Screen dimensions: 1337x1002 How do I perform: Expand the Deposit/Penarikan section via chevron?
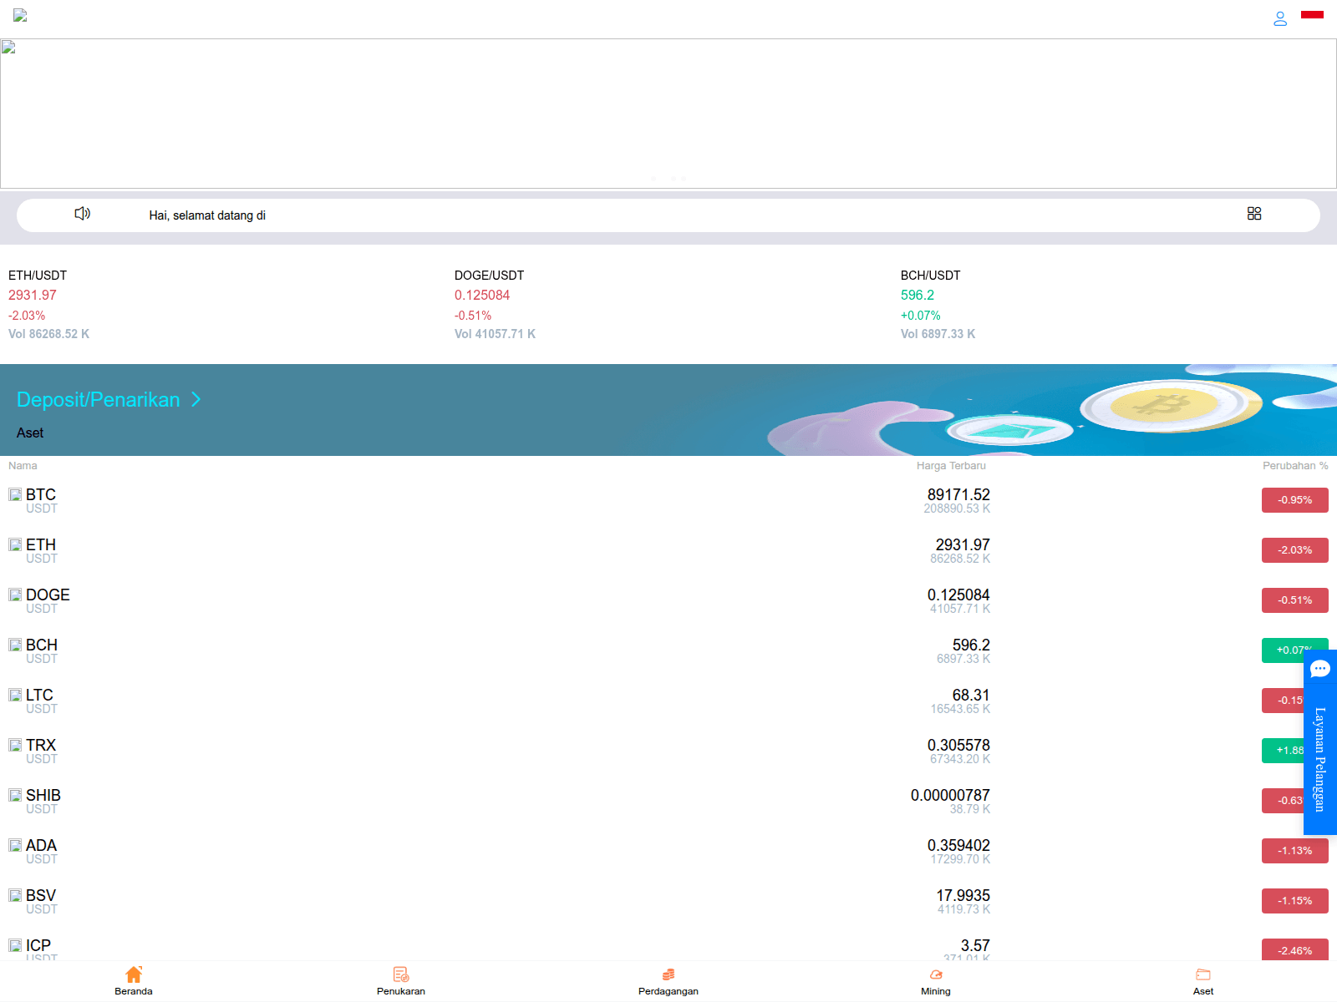click(x=197, y=400)
